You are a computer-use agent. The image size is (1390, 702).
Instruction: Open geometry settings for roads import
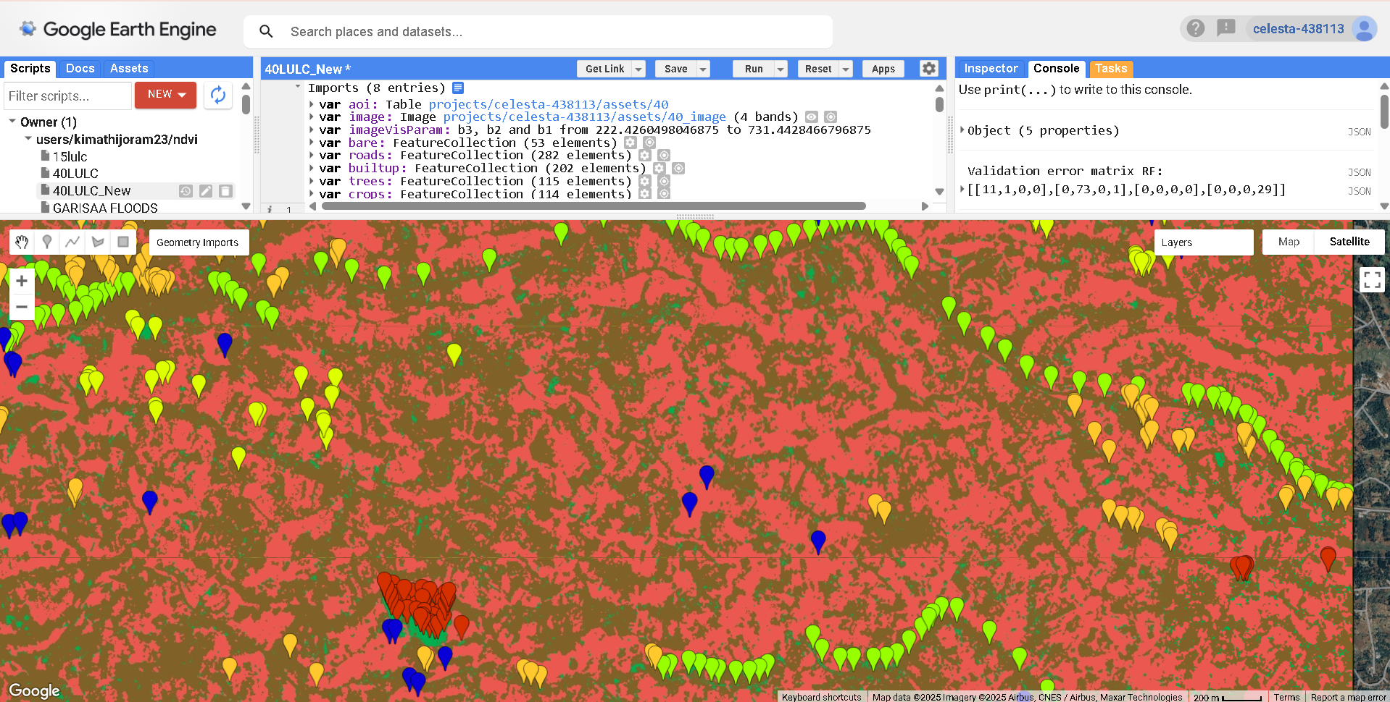click(x=645, y=155)
